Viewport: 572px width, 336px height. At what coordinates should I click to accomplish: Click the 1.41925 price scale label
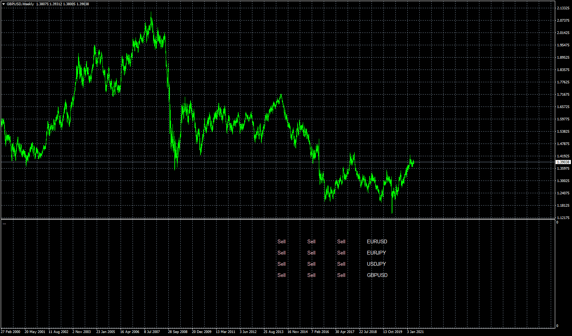(563, 156)
